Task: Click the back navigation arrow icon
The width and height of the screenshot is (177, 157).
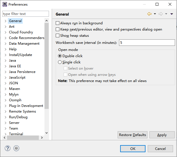Action: pyautogui.click(x=149, y=14)
